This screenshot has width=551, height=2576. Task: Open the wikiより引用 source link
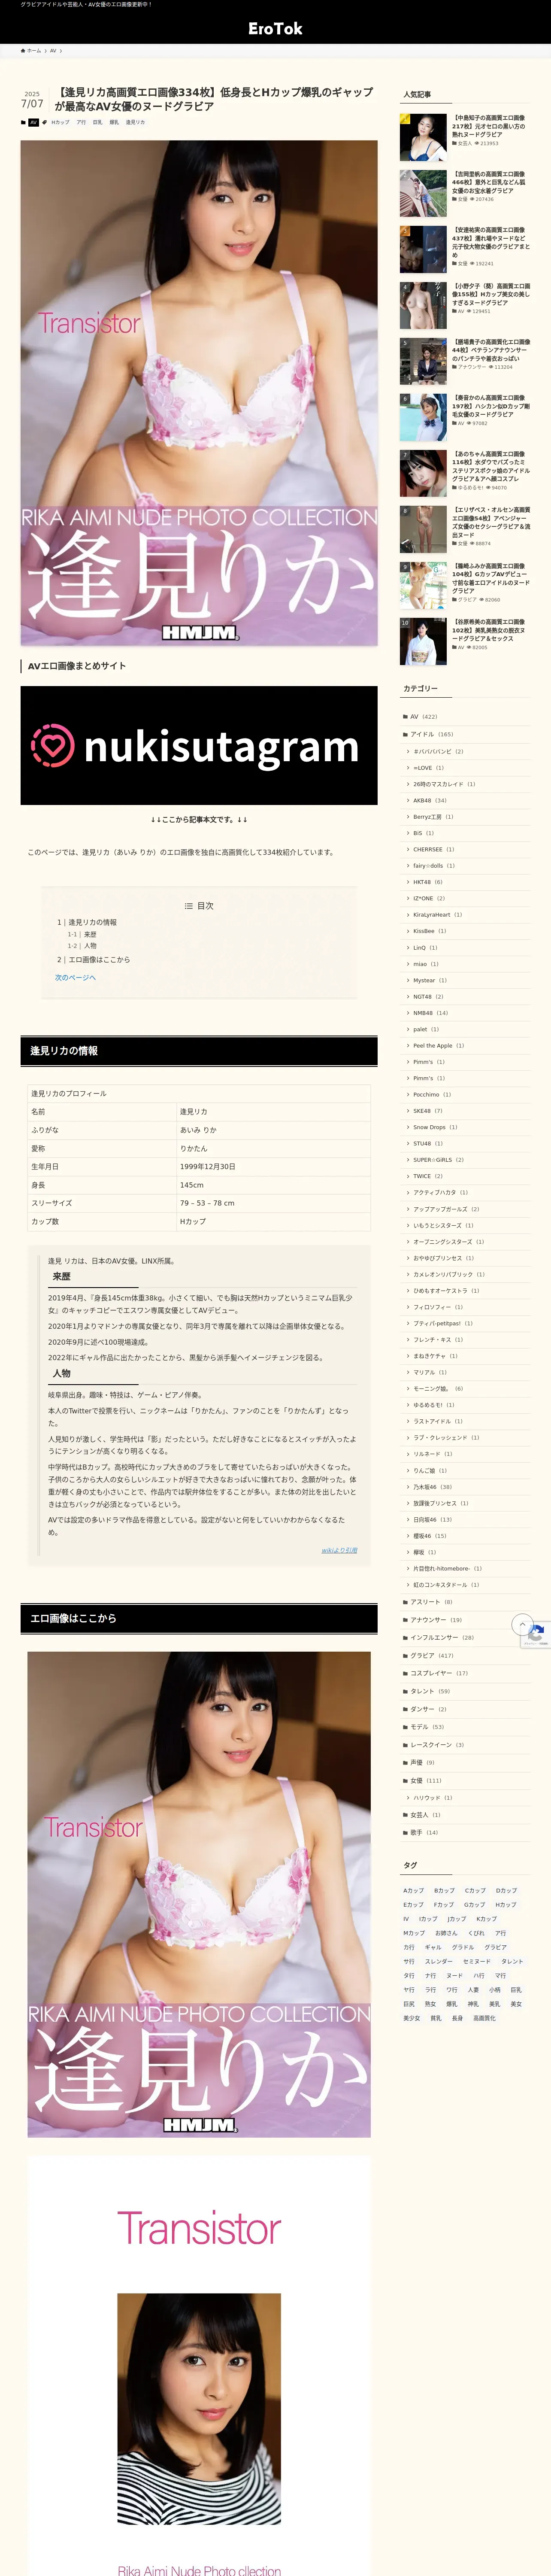[x=339, y=1550]
